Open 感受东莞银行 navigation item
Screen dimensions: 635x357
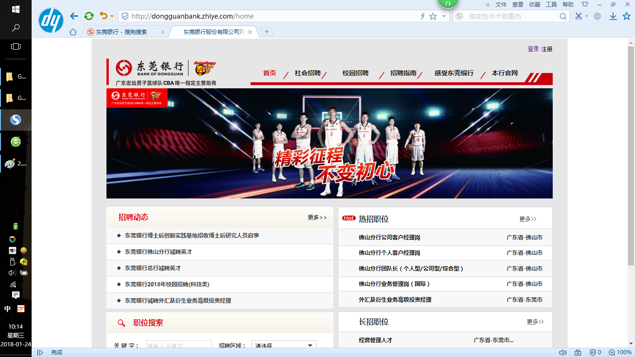pyautogui.click(x=454, y=73)
